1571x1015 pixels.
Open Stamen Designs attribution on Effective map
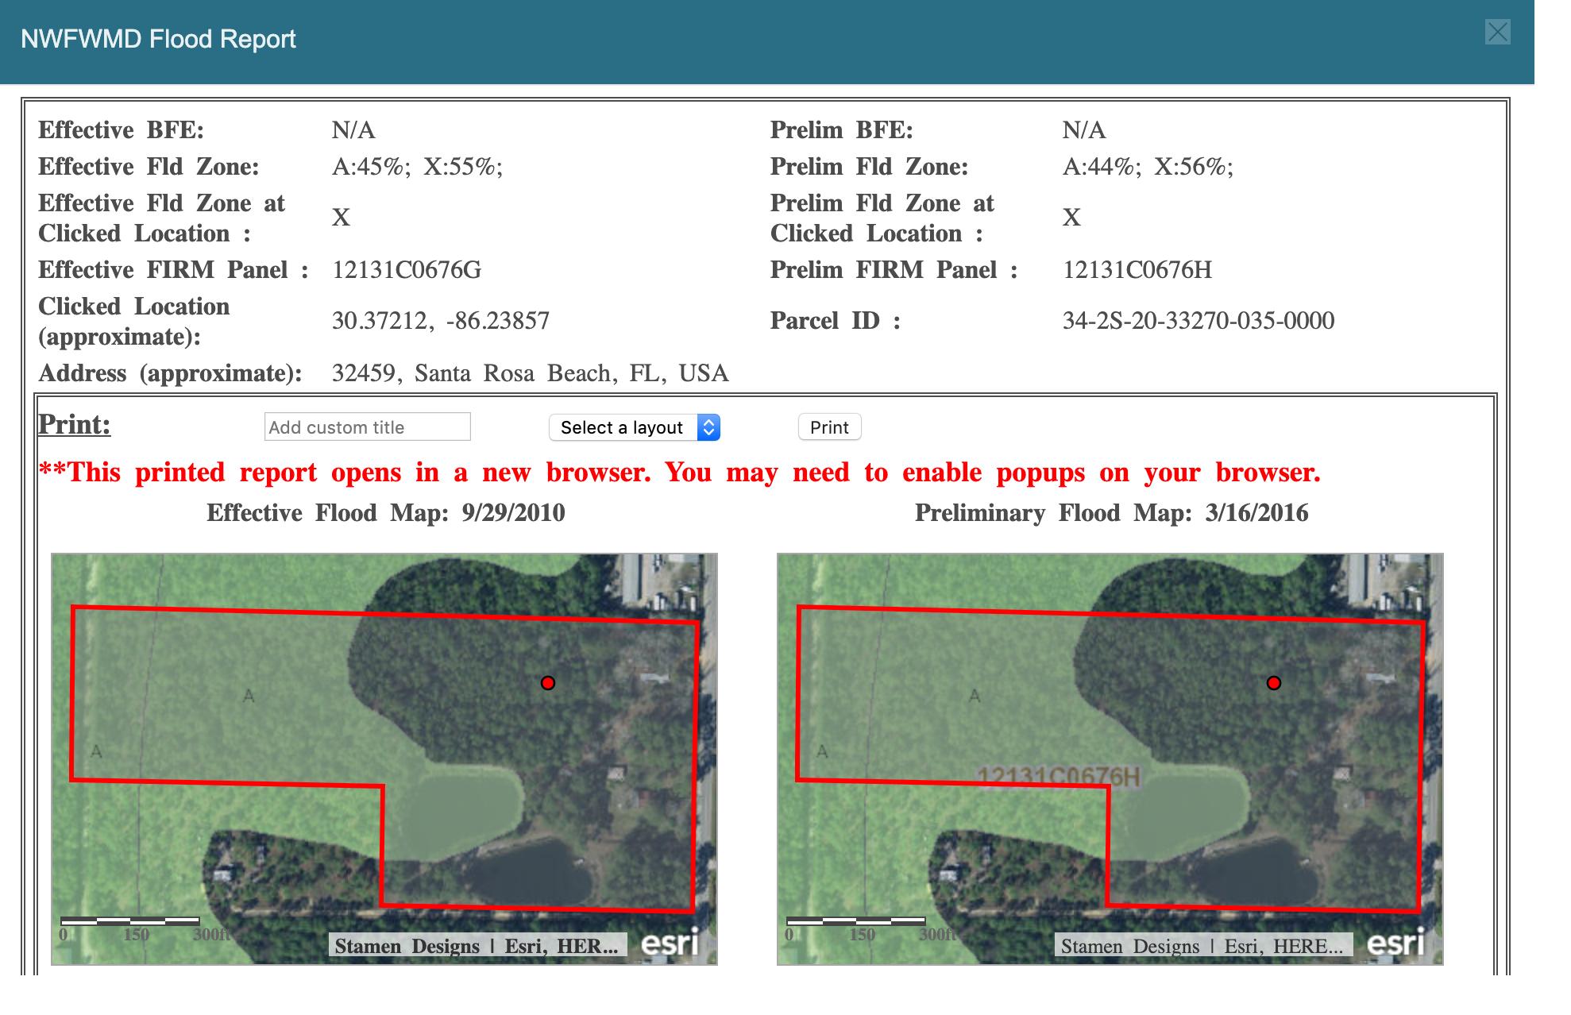tap(477, 946)
